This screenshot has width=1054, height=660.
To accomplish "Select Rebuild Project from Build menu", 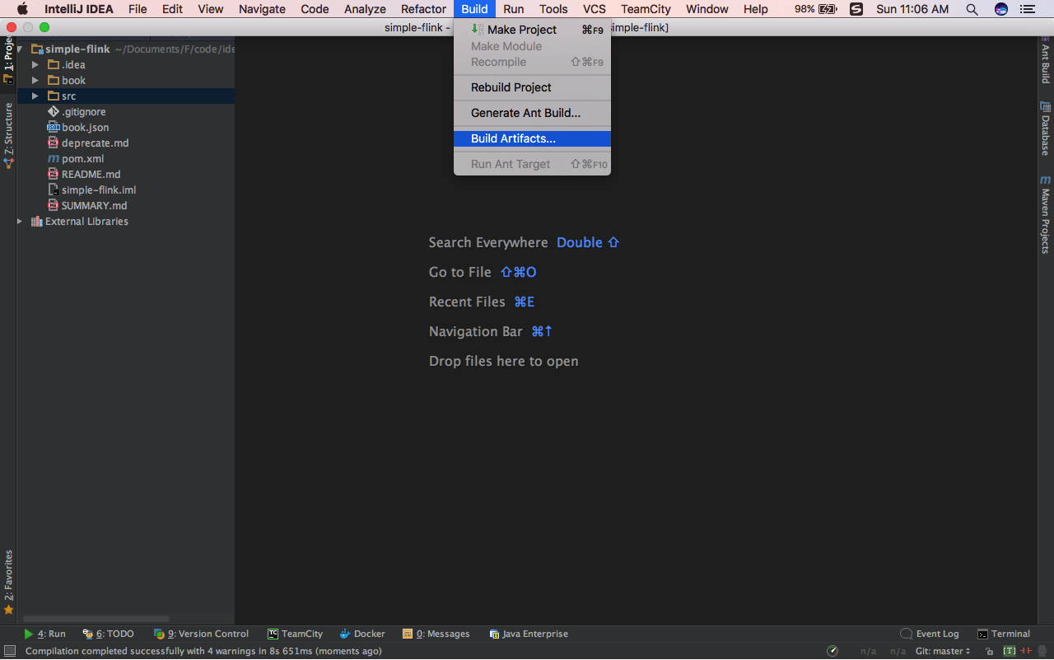I will point(511,87).
